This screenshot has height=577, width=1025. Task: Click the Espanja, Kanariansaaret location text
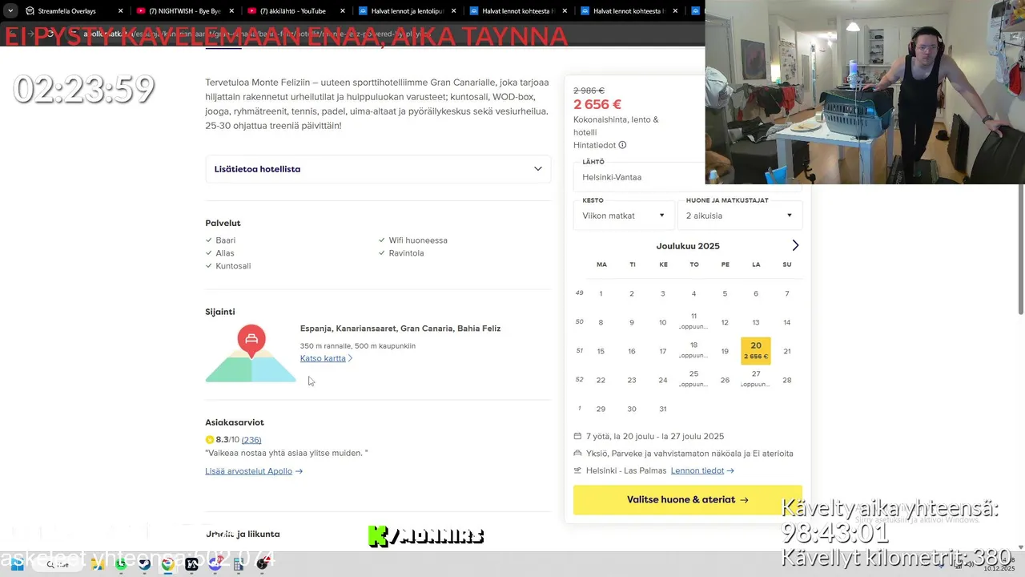(400, 329)
